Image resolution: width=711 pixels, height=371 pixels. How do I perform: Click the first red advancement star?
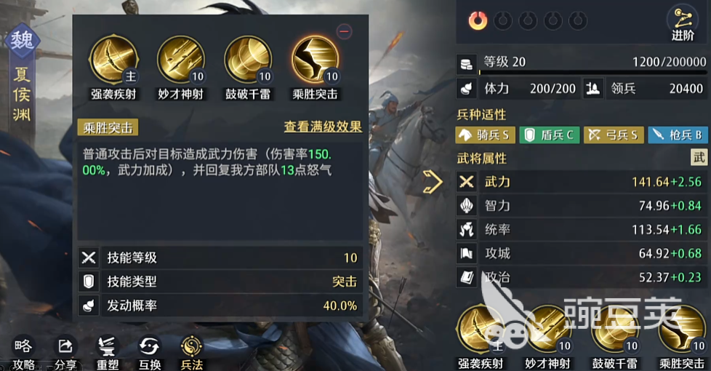478,21
